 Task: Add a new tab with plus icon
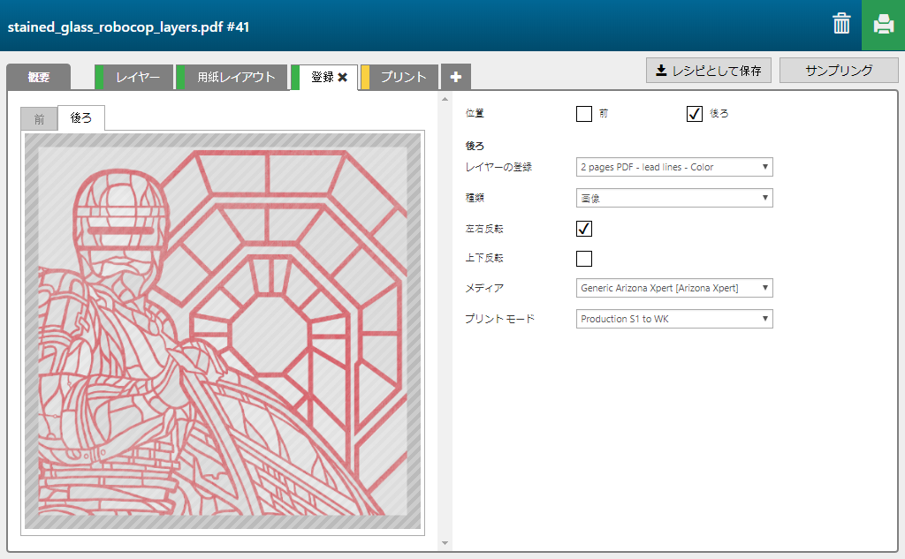pos(456,77)
